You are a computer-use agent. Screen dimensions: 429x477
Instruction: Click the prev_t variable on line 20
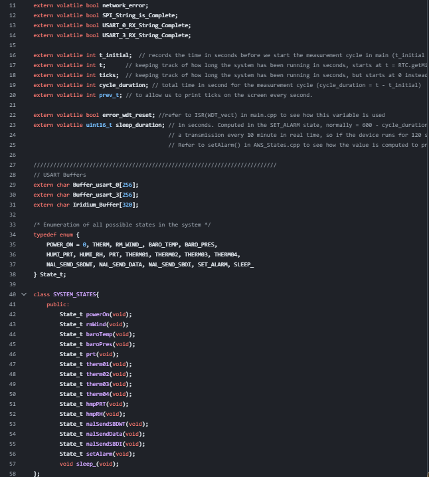point(109,95)
